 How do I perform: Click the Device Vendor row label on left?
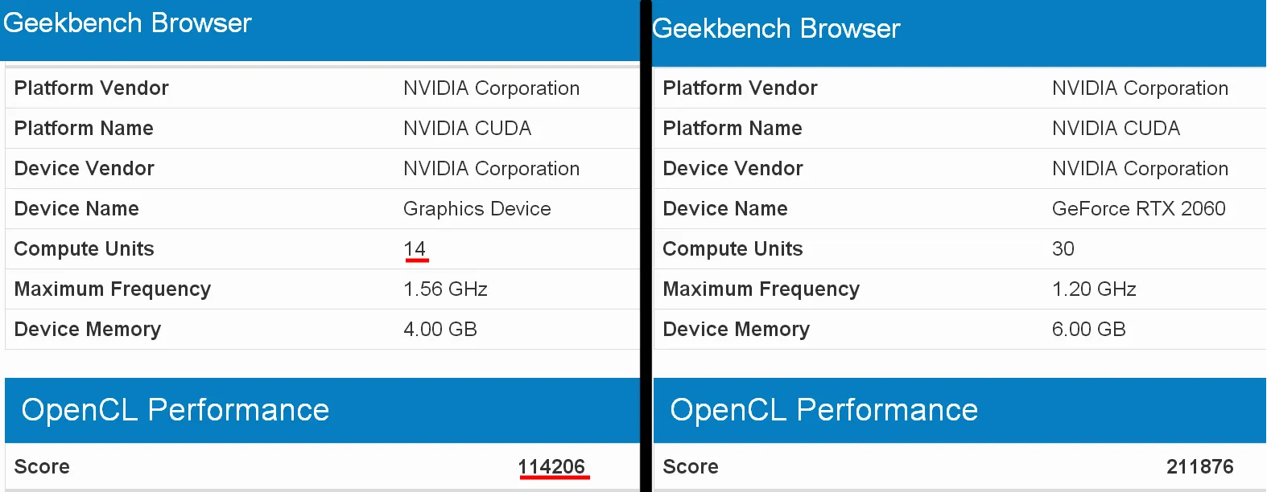[84, 168]
